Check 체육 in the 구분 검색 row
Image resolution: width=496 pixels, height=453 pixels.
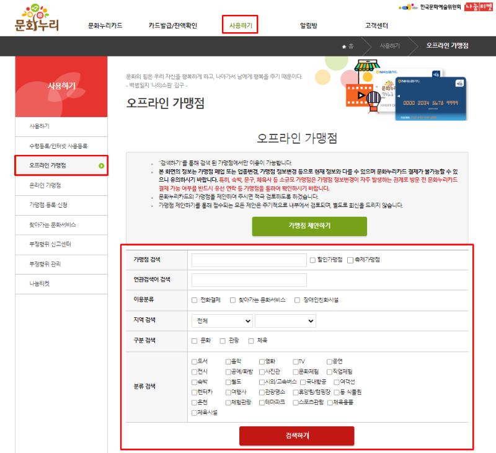pos(250,340)
